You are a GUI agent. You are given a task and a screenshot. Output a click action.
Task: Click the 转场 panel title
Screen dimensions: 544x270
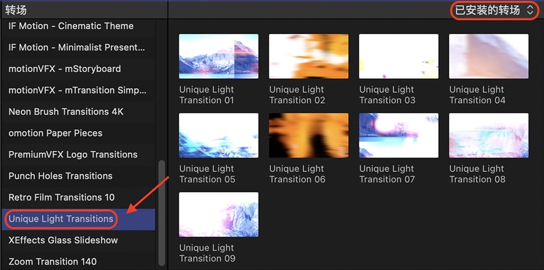(x=16, y=10)
